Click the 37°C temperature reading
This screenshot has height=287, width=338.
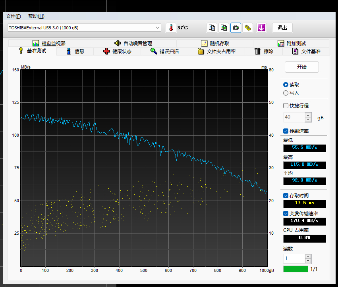pos(183,28)
